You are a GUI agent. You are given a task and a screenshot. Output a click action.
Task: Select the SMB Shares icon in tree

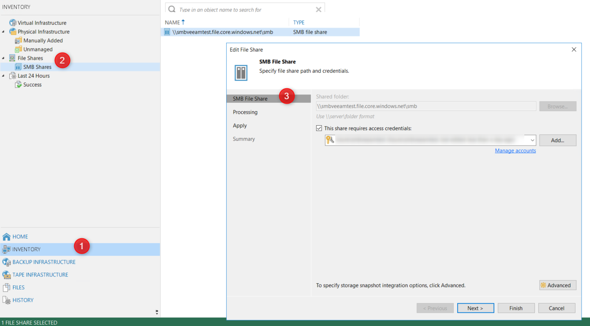[x=18, y=67]
